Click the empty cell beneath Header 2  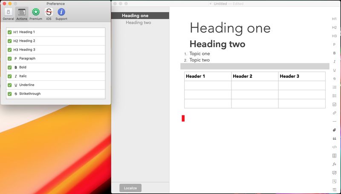pyautogui.click(x=255, y=86)
